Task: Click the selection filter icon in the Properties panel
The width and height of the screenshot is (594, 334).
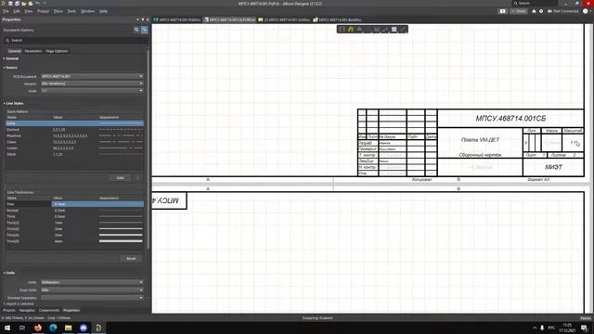Action: 136,30
